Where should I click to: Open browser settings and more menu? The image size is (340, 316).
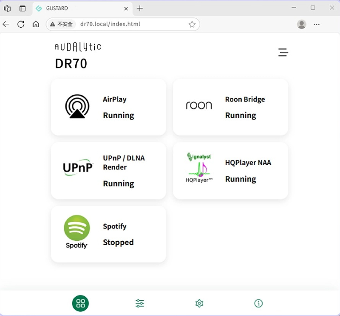pyautogui.click(x=317, y=24)
